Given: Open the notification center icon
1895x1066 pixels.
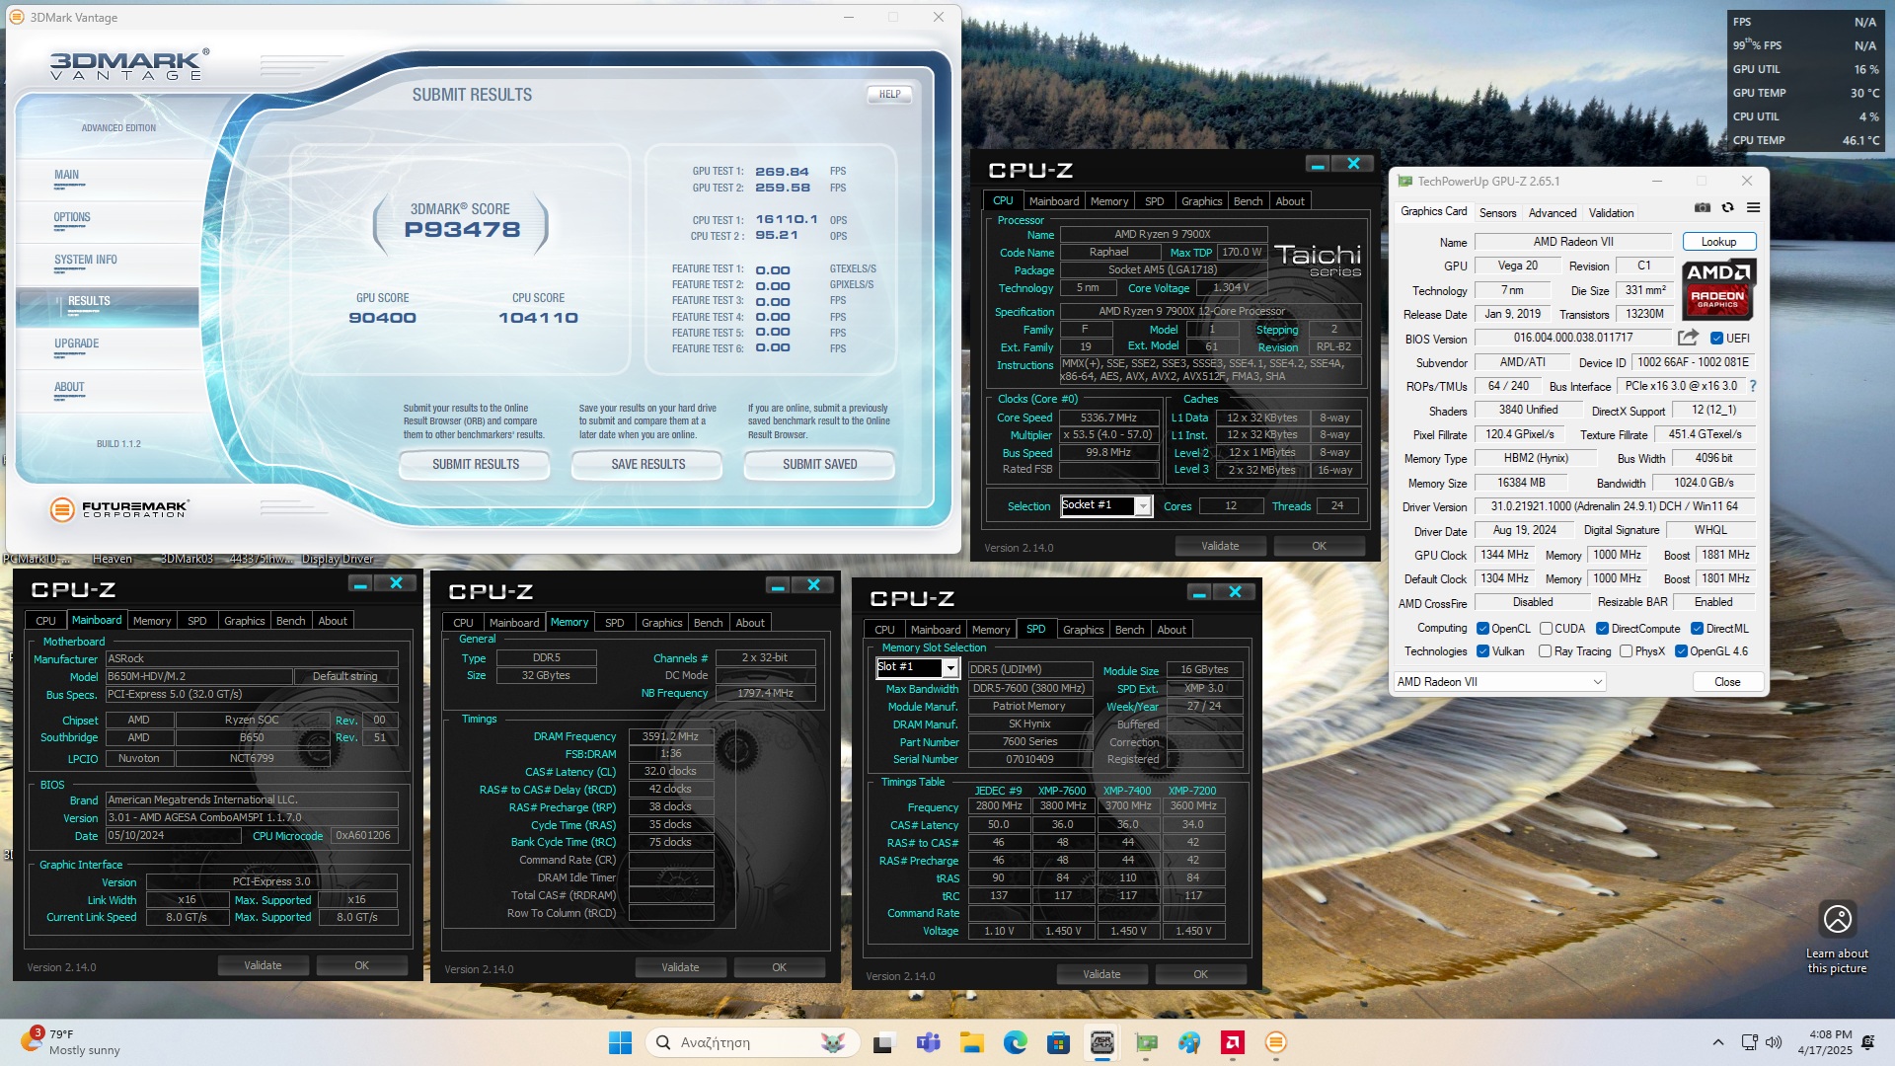Looking at the screenshot, I should coord(1868,1042).
